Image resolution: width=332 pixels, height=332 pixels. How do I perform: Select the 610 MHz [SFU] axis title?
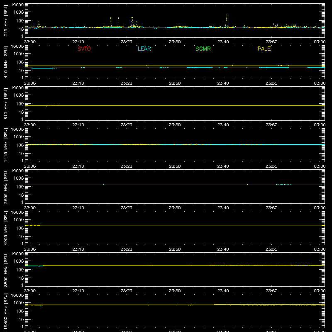[5, 103]
